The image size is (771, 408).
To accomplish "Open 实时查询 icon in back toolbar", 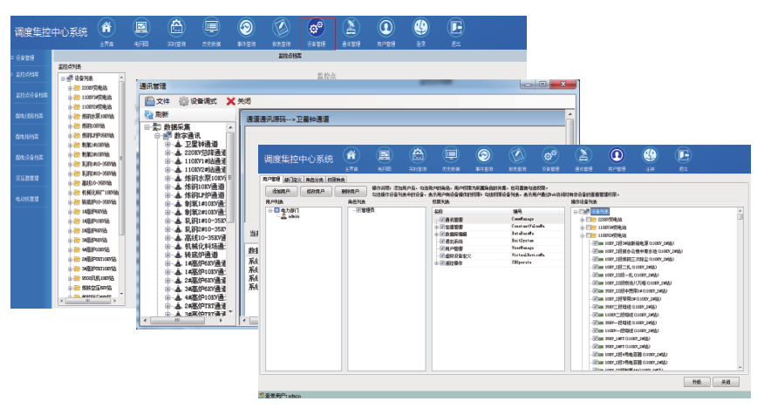I will coord(176,31).
